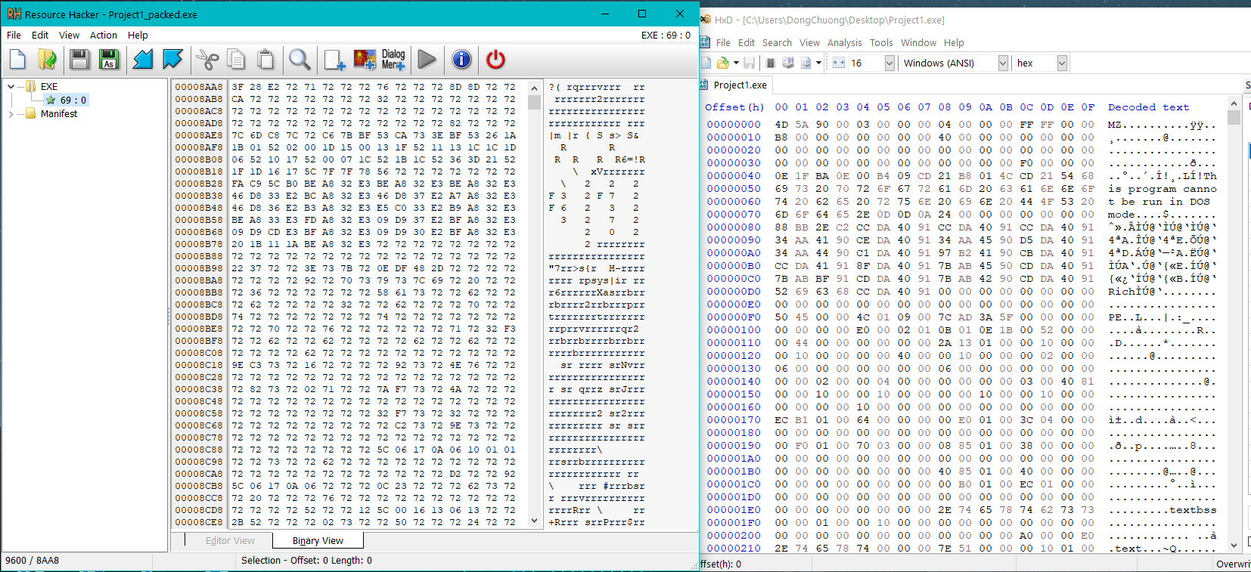
Task: Open HxD Tools menu
Action: pyautogui.click(x=881, y=42)
